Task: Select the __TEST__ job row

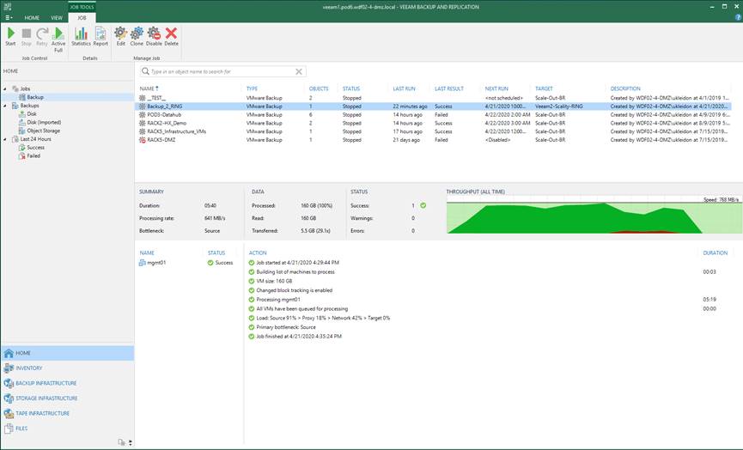Action: (434, 98)
